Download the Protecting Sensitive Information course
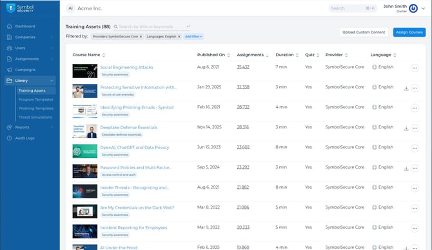Image resolution: width=432 pixels, height=250 pixels. click(406, 89)
